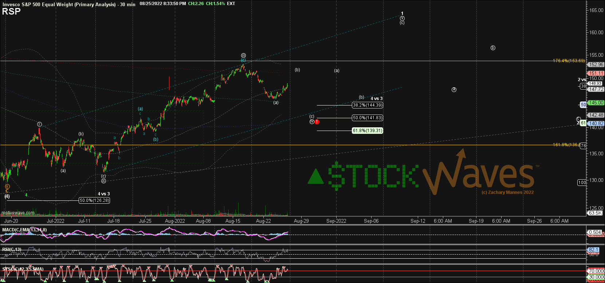
Task: Click the Aug-29 date on time axis
Action: [301, 221]
